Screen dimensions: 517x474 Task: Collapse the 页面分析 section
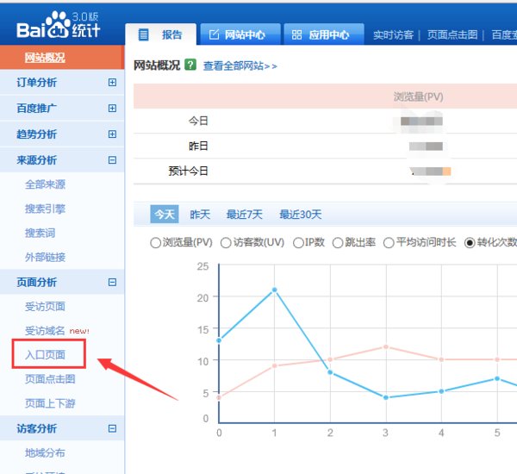coord(112,282)
